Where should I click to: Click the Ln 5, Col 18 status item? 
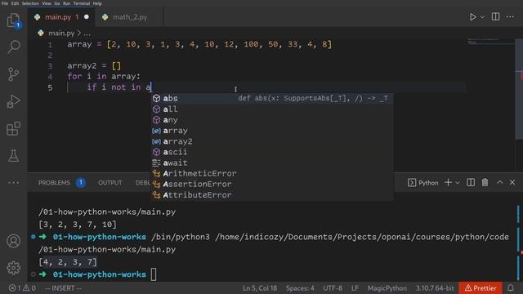260,288
